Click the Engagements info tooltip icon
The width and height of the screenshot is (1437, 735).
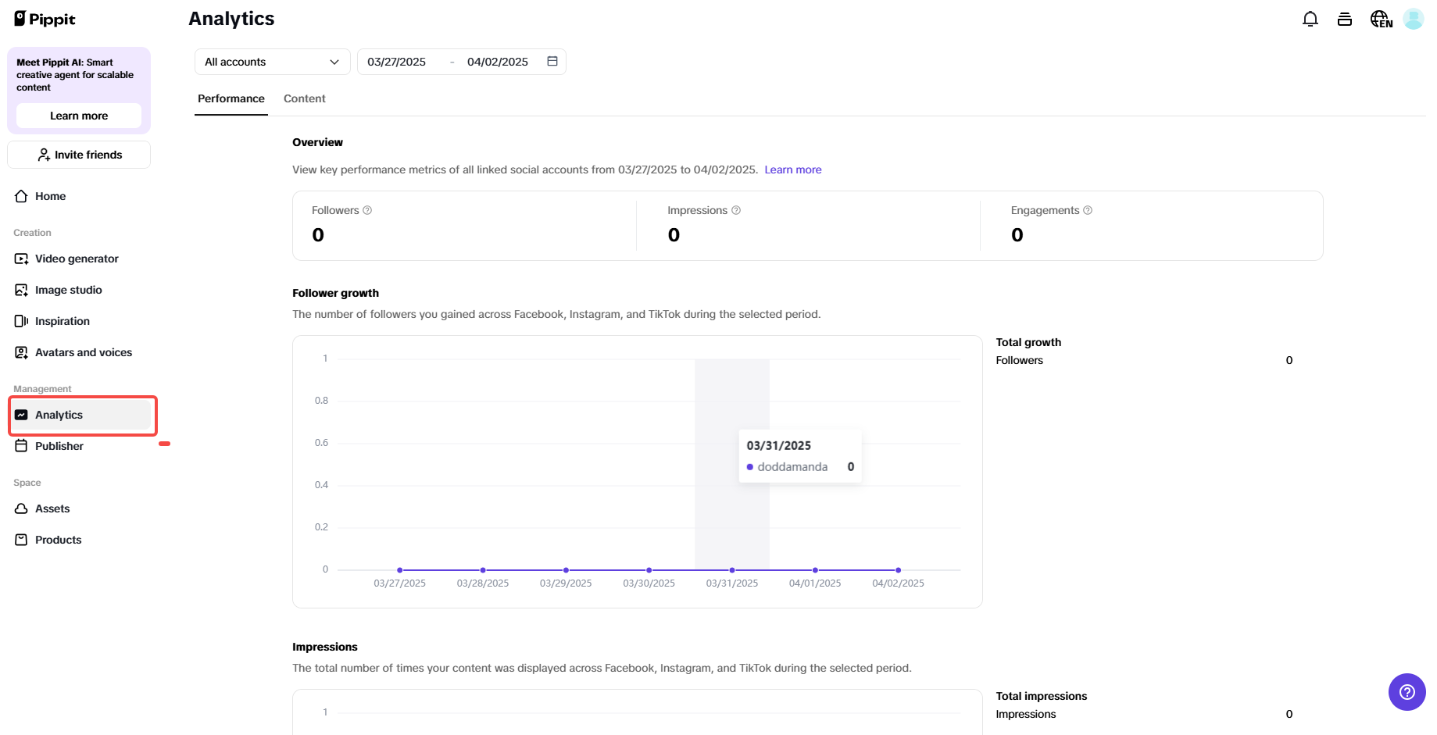point(1088,210)
